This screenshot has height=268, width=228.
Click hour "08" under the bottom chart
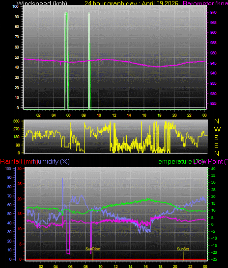tap(85, 266)
